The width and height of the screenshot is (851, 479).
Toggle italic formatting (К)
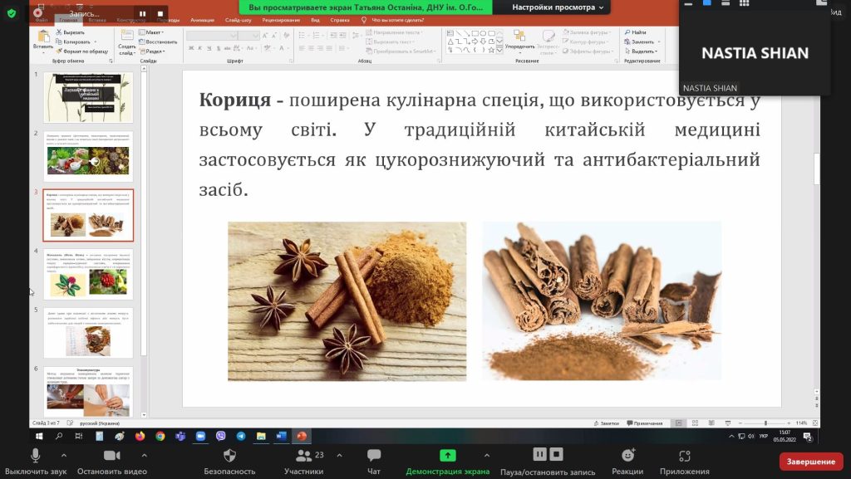coord(199,48)
